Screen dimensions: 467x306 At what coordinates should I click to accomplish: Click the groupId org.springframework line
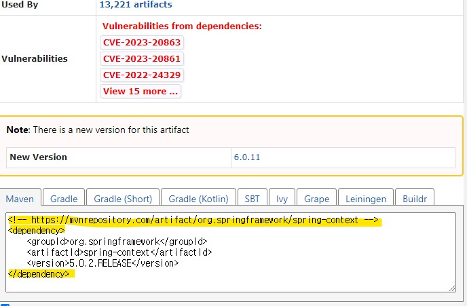[x=117, y=242]
